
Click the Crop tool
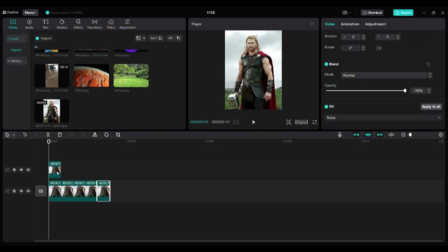point(118,135)
